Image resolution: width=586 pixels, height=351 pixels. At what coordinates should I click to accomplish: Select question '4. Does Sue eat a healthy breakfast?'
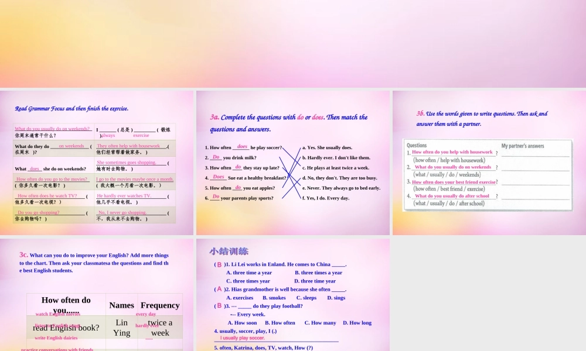point(245,178)
